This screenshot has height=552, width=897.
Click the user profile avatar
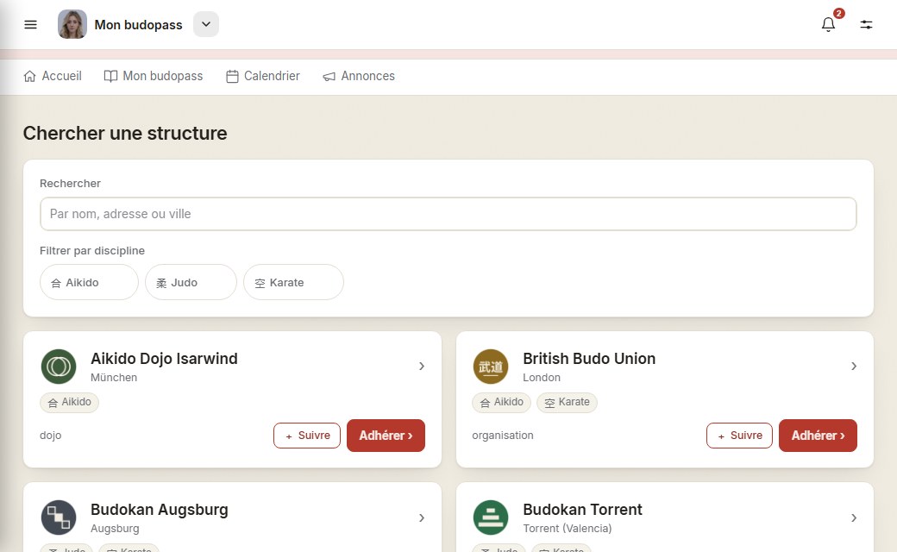[72, 25]
